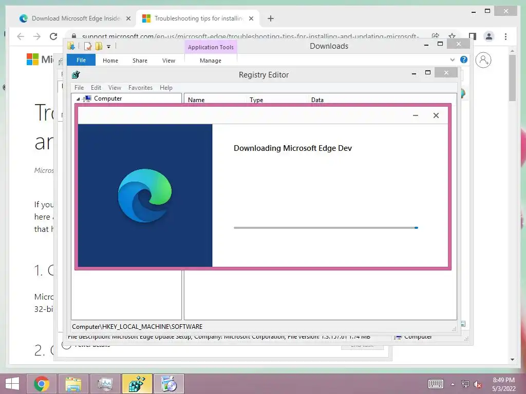Click the Microsoft Edge logo in installer
Screen dimensions: 526x394
(x=144, y=195)
